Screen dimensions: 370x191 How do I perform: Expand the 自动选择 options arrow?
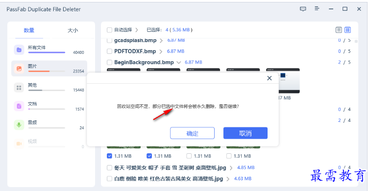point(137,30)
